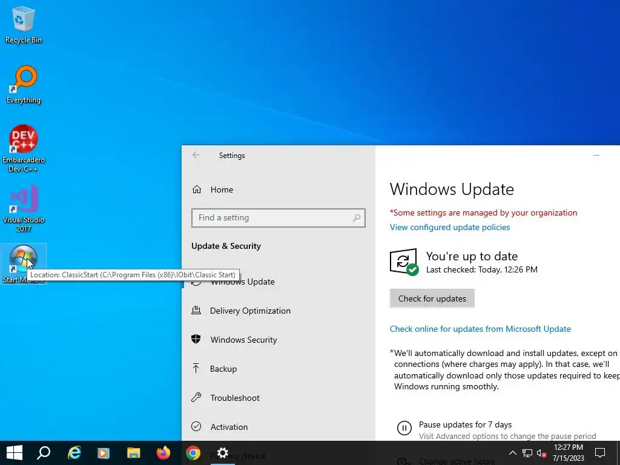
Task: Open the media player taskbar icon
Action: [104, 453]
